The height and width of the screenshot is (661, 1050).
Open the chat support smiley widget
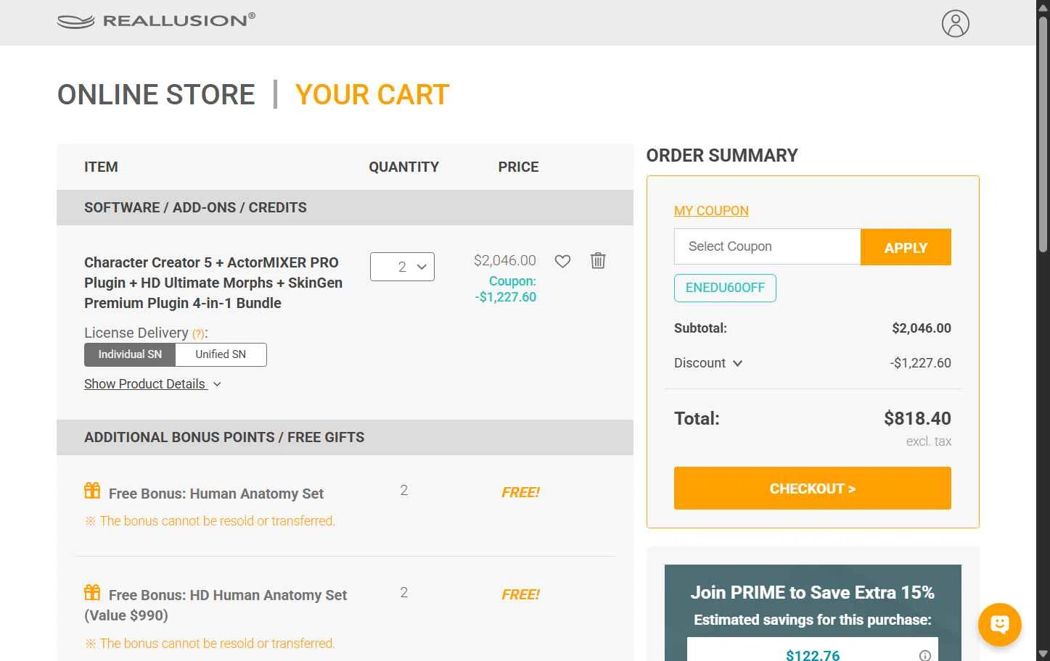(999, 624)
